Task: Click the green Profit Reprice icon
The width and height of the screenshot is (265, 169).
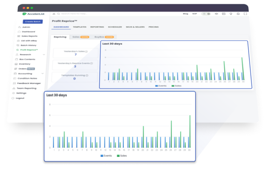Action: [17, 50]
